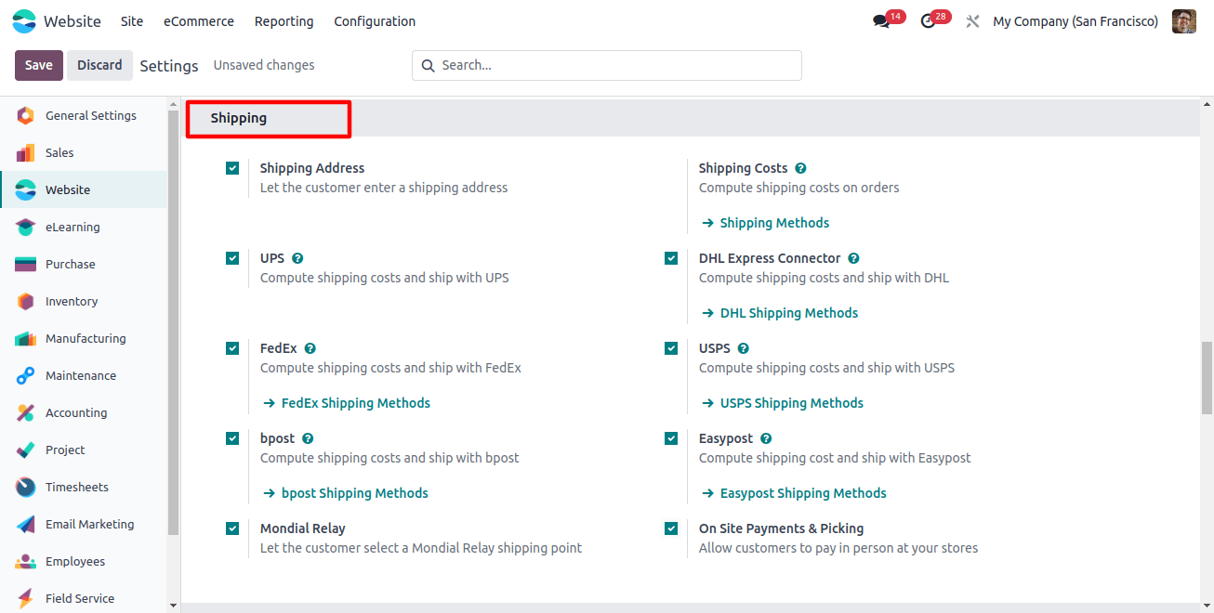Switch to the Employees settings tab
The image size is (1214, 613).
coord(84,562)
